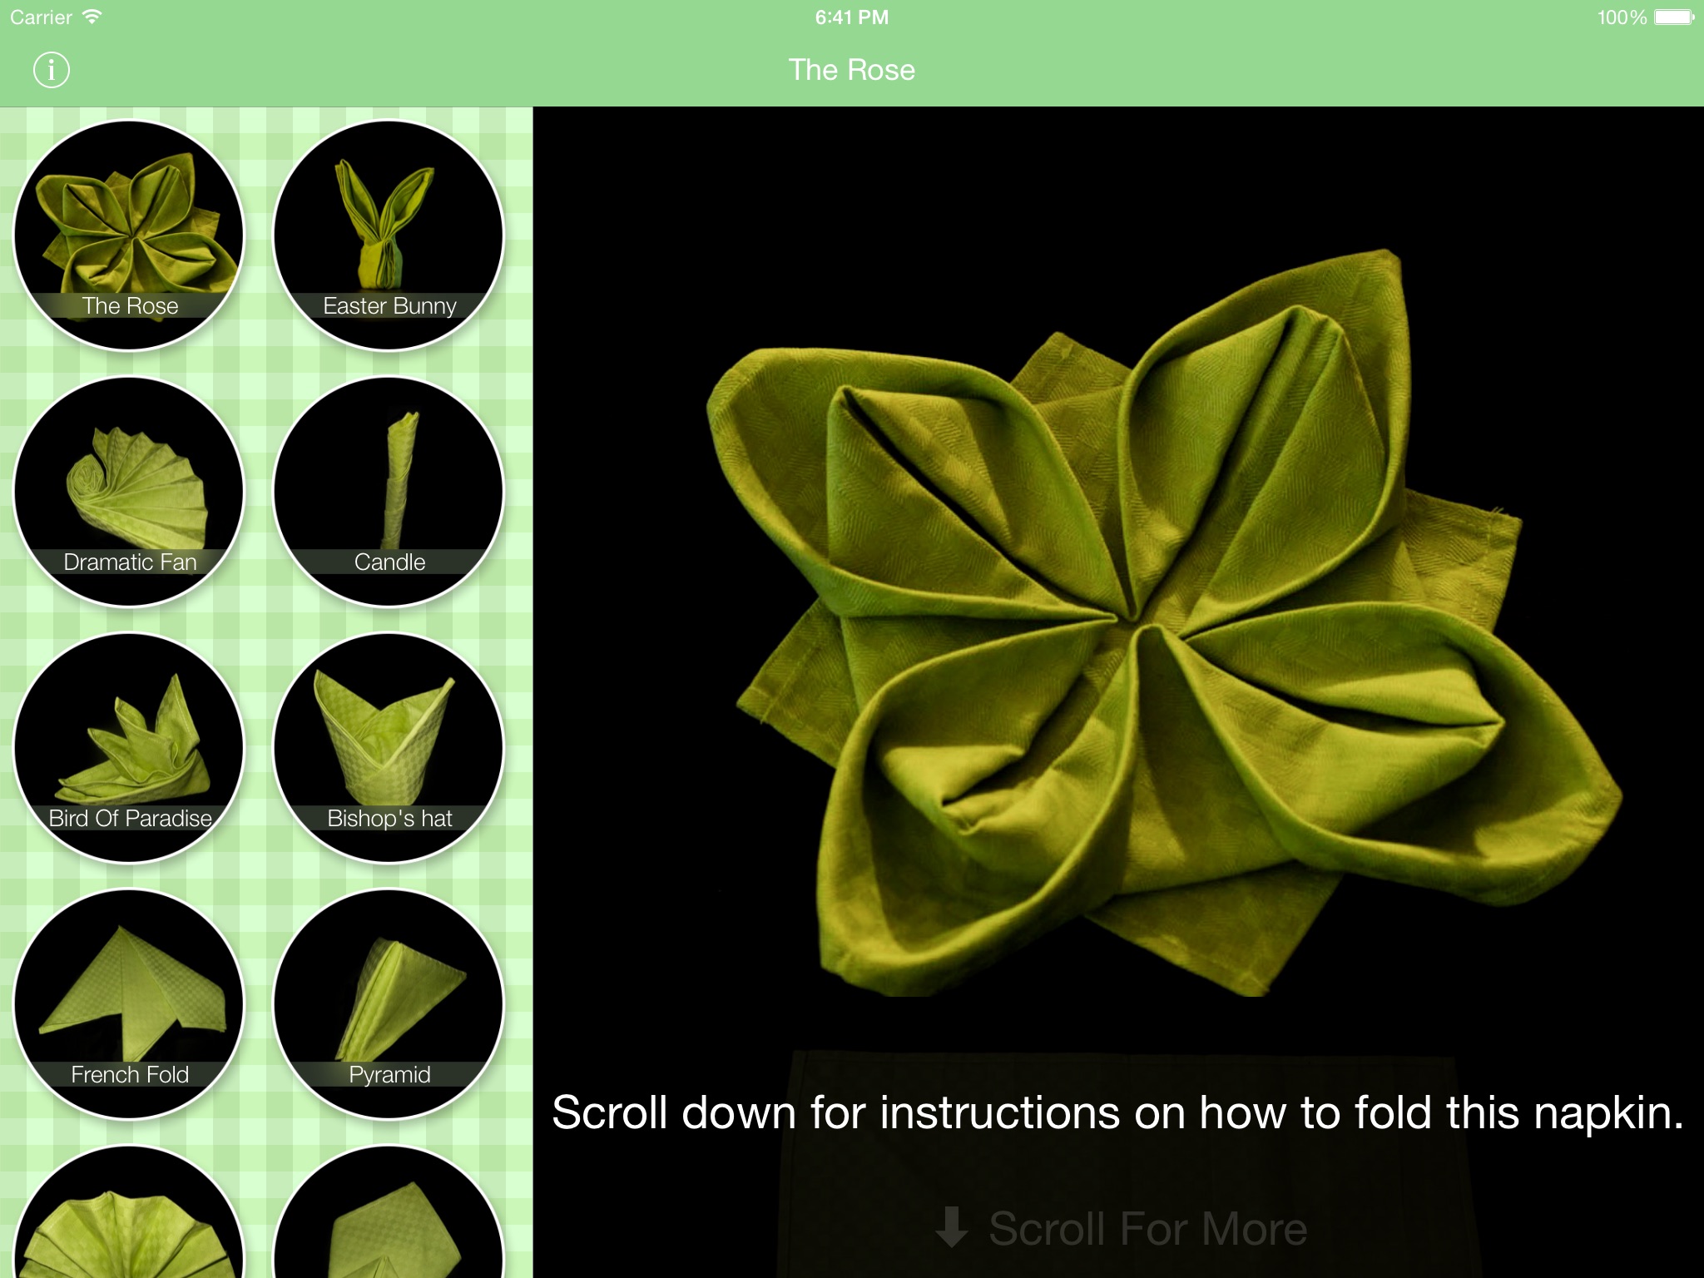The height and width of the screenshot is (1278, 1704).
Task: Select The Rose napkin fold
Action: [x=130, y=235]
